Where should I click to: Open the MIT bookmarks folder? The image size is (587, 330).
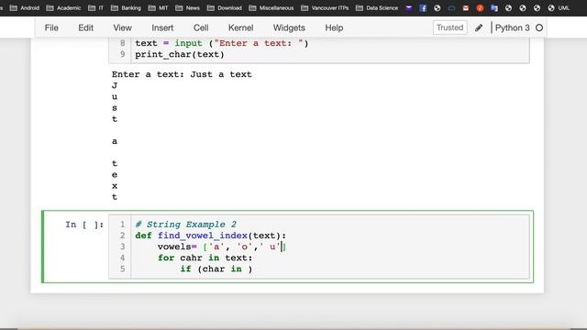pyautogui.click(x=158, y=8)
